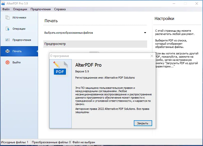Minimize the AlterPDF Pro window
This screenshot has height=146, width=203.
tap(174, 3)
